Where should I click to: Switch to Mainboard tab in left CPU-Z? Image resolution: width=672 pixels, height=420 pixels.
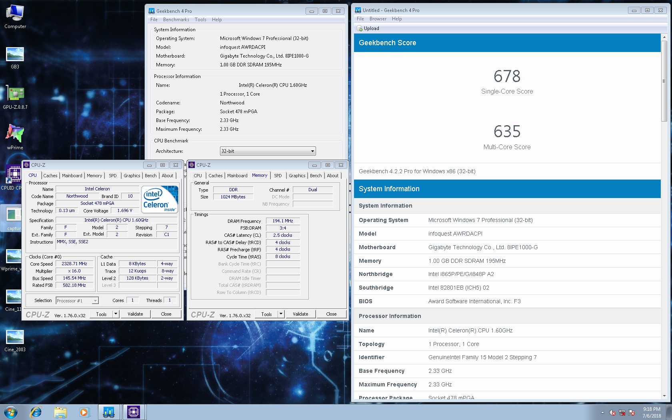72,176
